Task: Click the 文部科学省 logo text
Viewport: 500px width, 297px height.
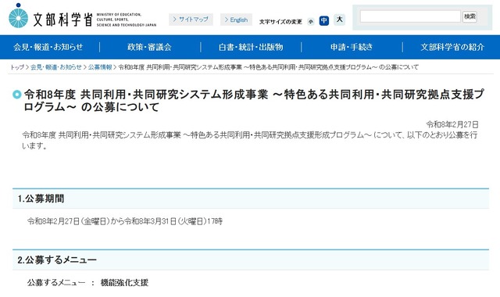Action: pos(62,20)
